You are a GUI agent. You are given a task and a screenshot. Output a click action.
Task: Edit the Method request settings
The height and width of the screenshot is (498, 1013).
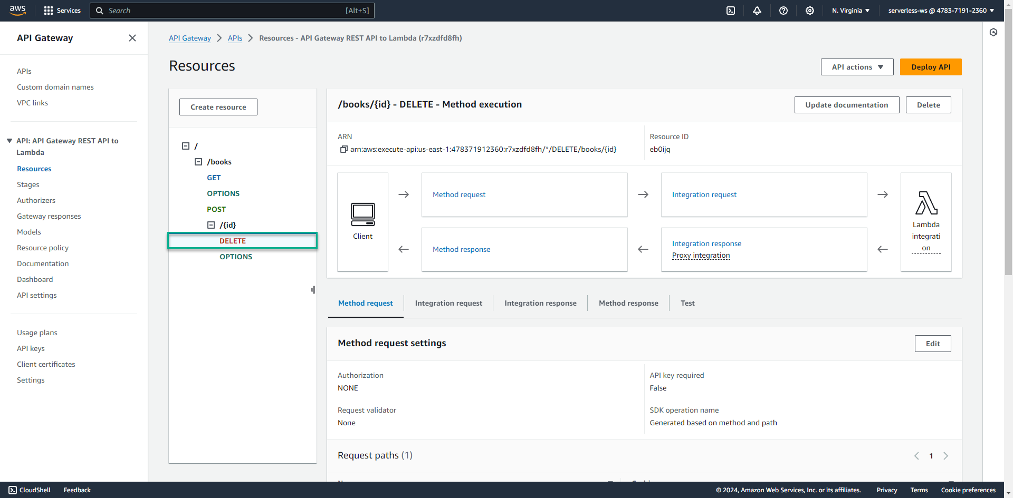click(933, 344)
